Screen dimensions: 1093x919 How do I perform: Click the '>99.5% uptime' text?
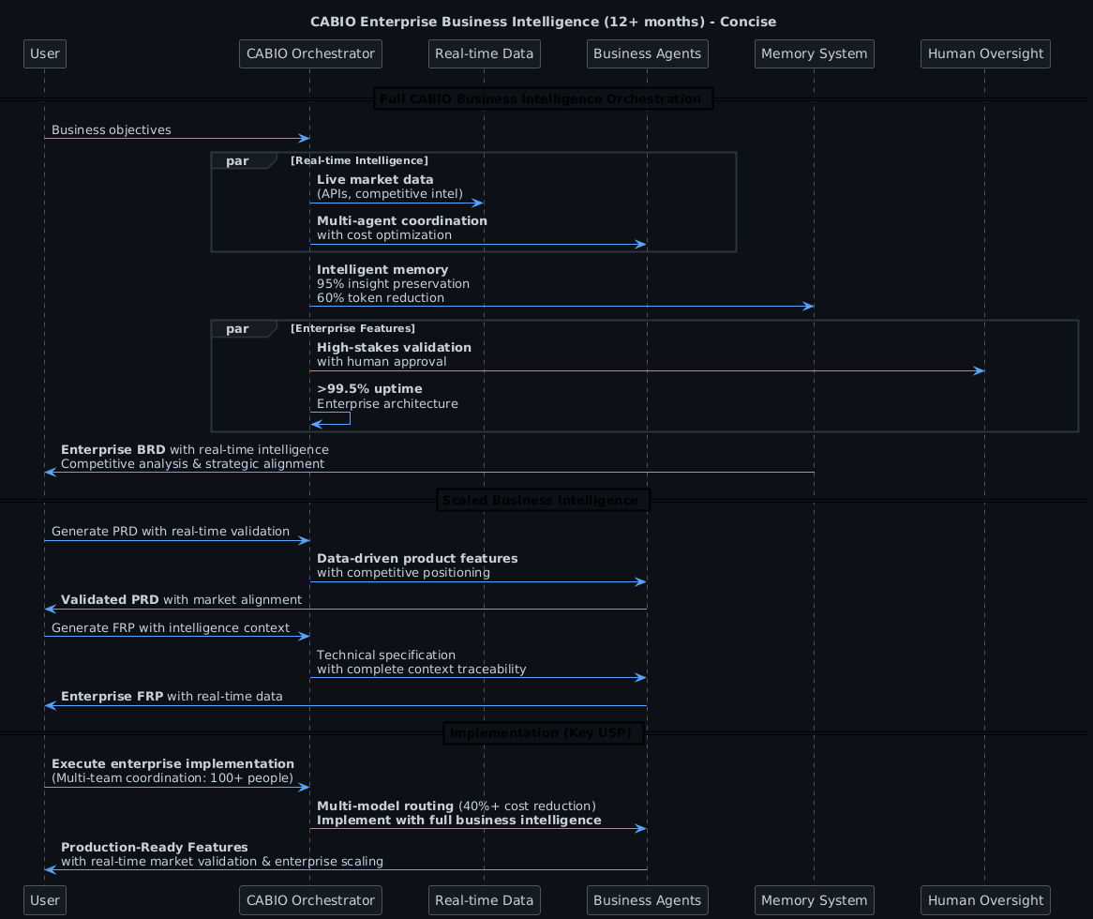(x=369, y=388)
